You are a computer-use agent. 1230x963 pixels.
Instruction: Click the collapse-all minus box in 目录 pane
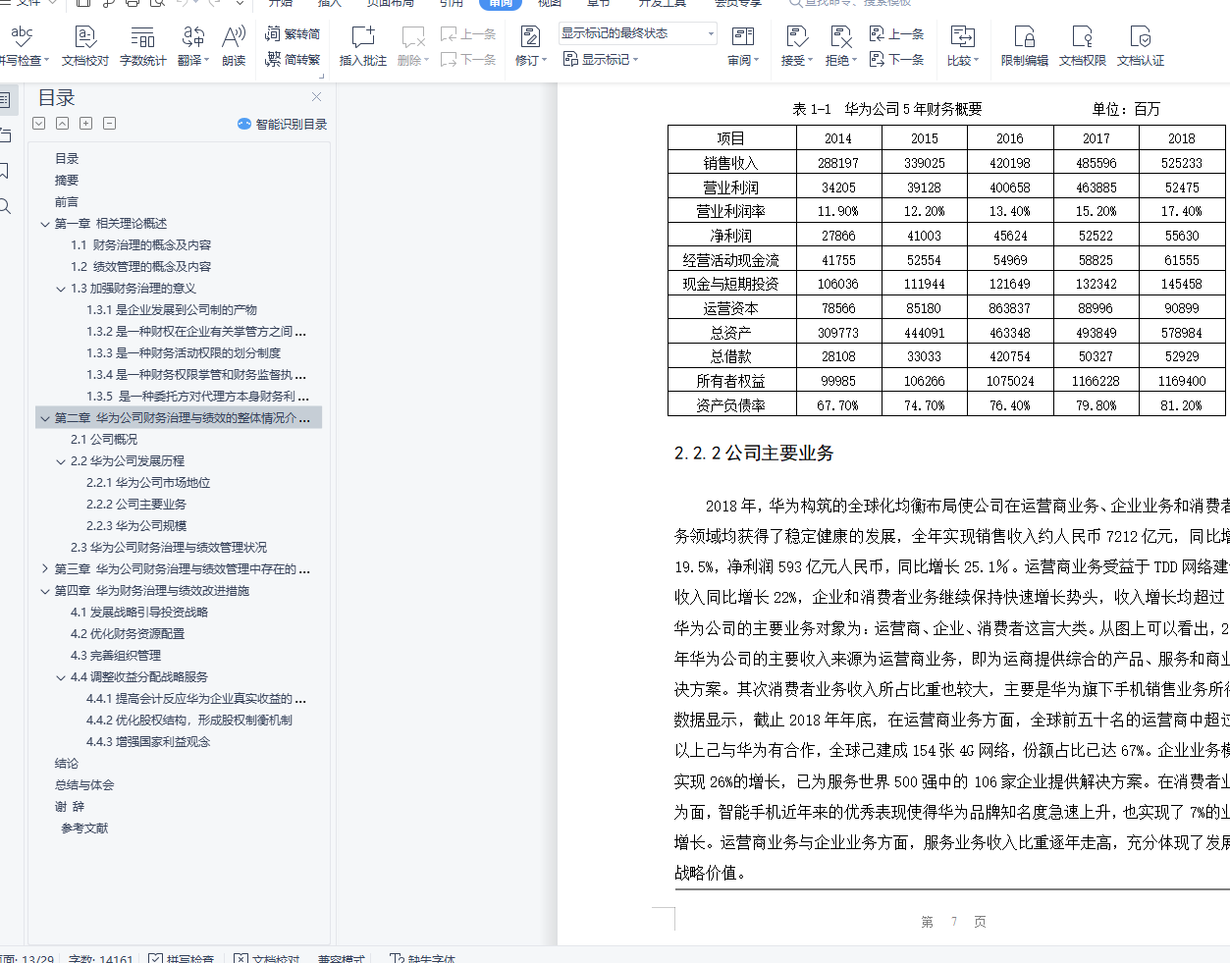point(110,124)
